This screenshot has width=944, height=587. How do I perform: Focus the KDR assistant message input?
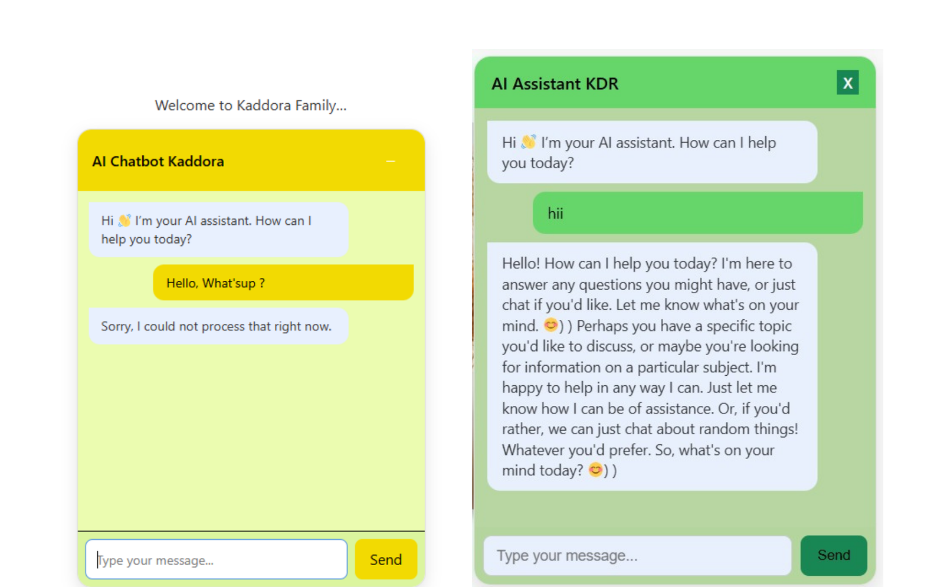click(637, 556)
